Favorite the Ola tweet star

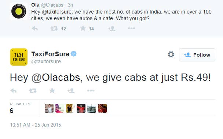[x=83, y=29]
